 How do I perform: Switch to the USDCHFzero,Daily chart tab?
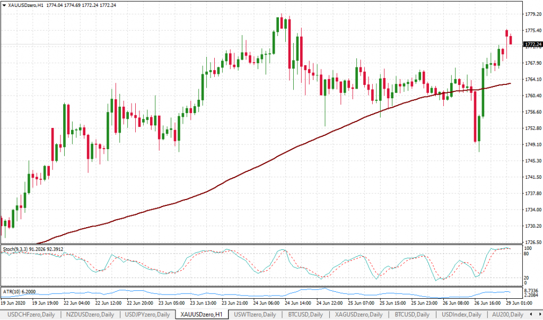pos(30,315)
